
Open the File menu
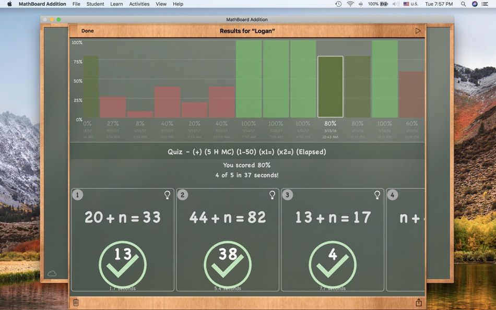76,4
